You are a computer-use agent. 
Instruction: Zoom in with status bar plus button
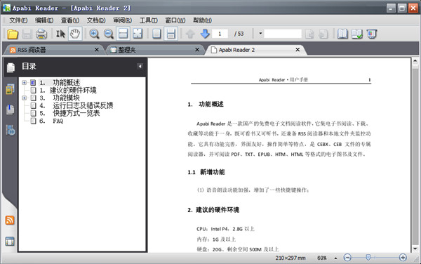click(x=403, y=258)
